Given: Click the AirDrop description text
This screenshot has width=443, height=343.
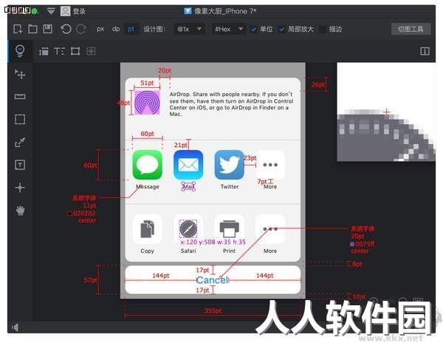Looking at the screenshot, I should tap(231, 104).
